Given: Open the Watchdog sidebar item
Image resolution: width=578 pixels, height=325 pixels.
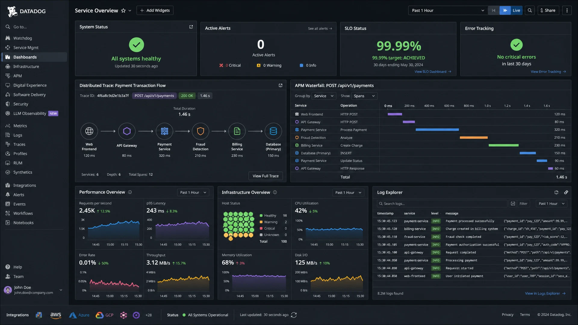Looking at the screenshot, I should [x=23, y=38].
